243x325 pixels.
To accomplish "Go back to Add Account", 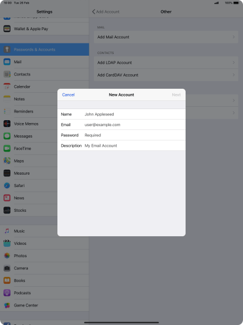I will pos(106,12).
